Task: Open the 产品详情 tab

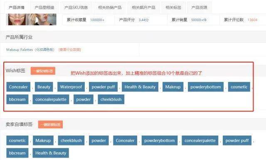Action: (x=17, y=7)
